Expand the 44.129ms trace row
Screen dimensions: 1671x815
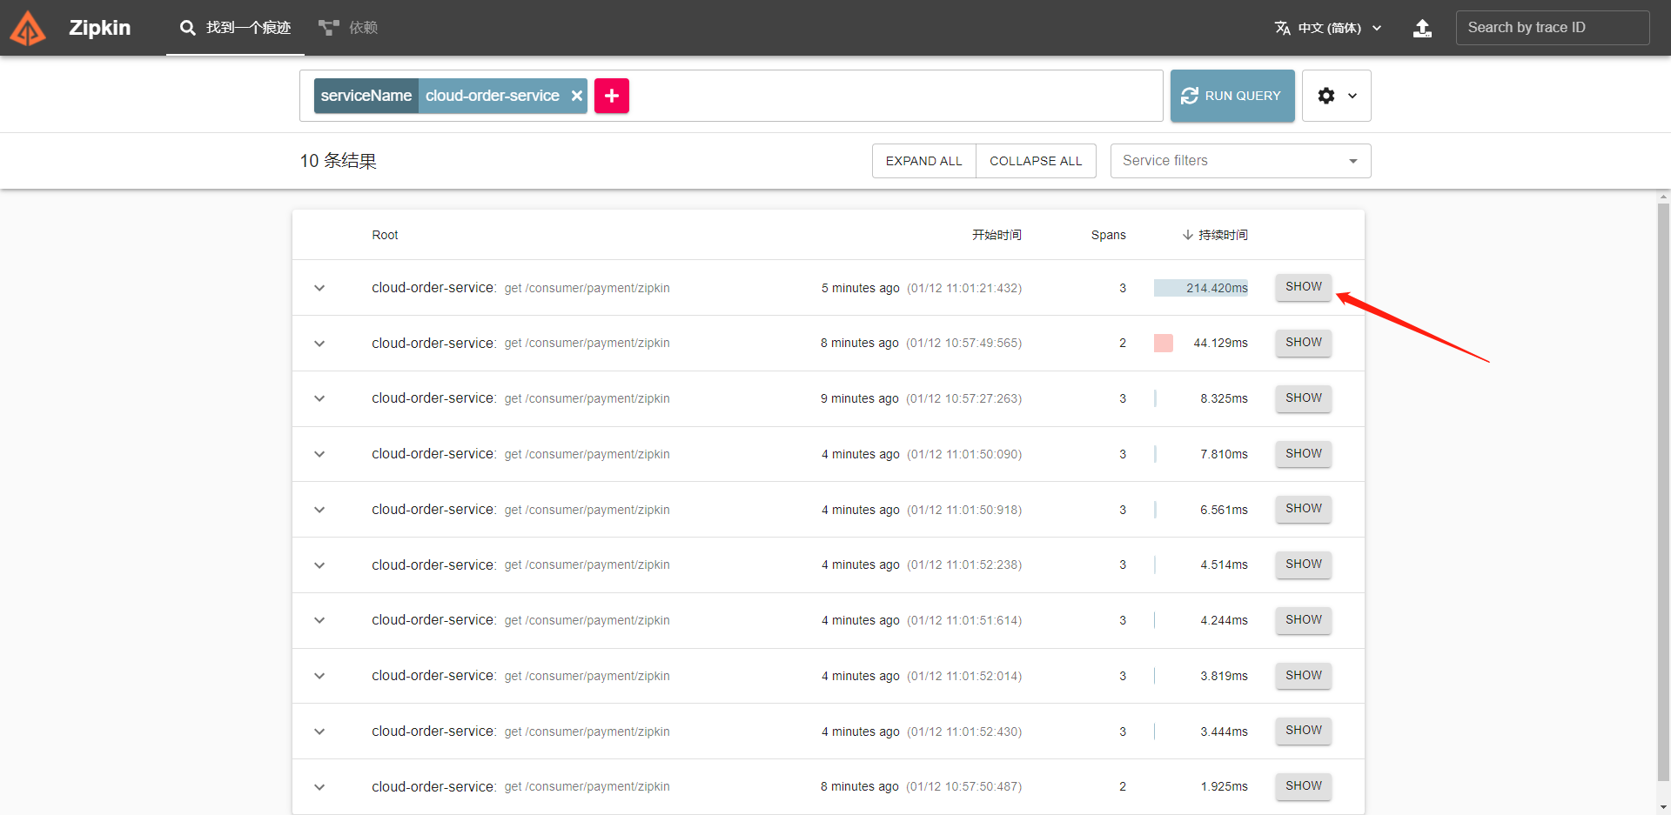click(319, 344)
